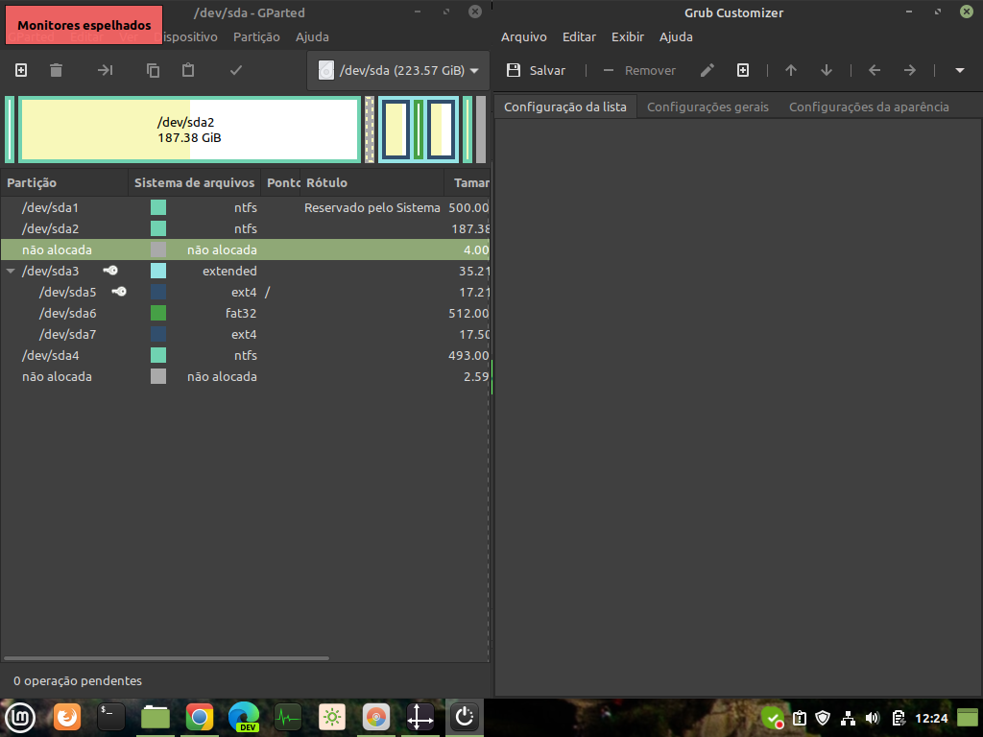Viewport: 983px width, 737px height.
Task: Select the /dev/sda2 row in partition list
Action: (x=245, y=228)
